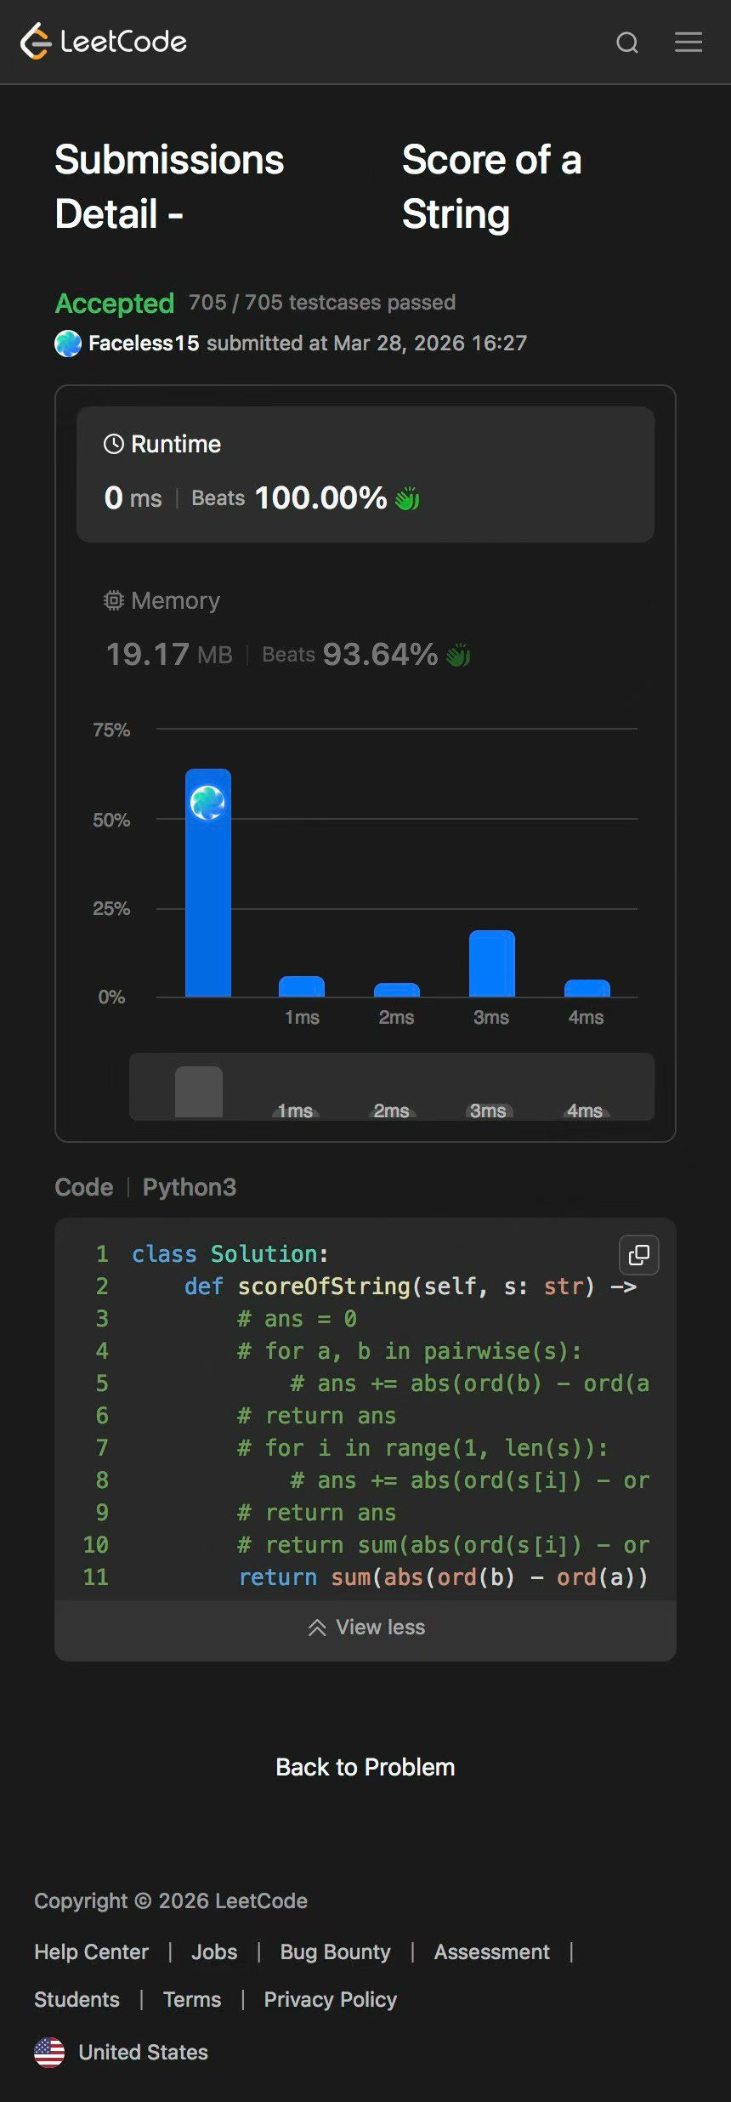Collapse code with View less

click(365, 1628)
